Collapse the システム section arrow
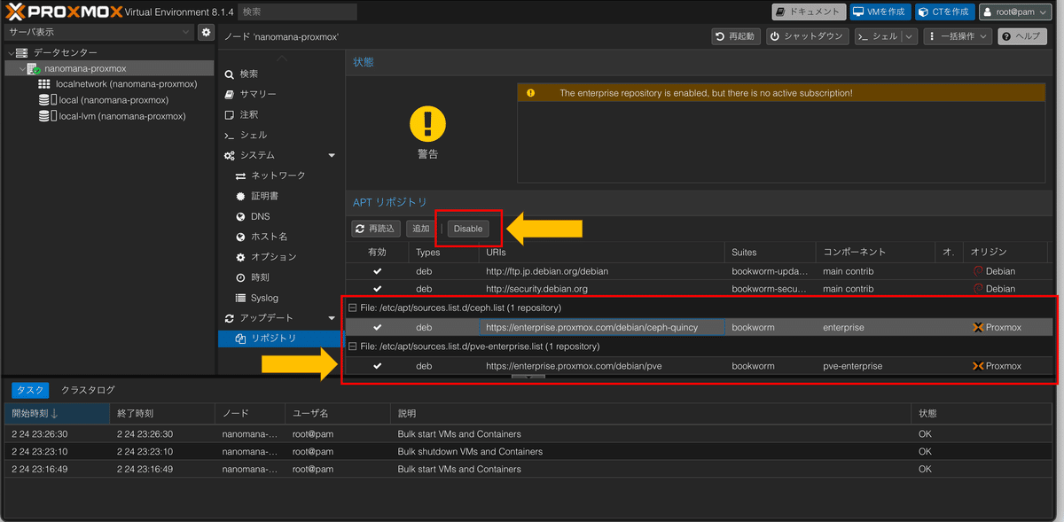The height and width of the screenshot is (522, 1064). click(x=332, y=156)
